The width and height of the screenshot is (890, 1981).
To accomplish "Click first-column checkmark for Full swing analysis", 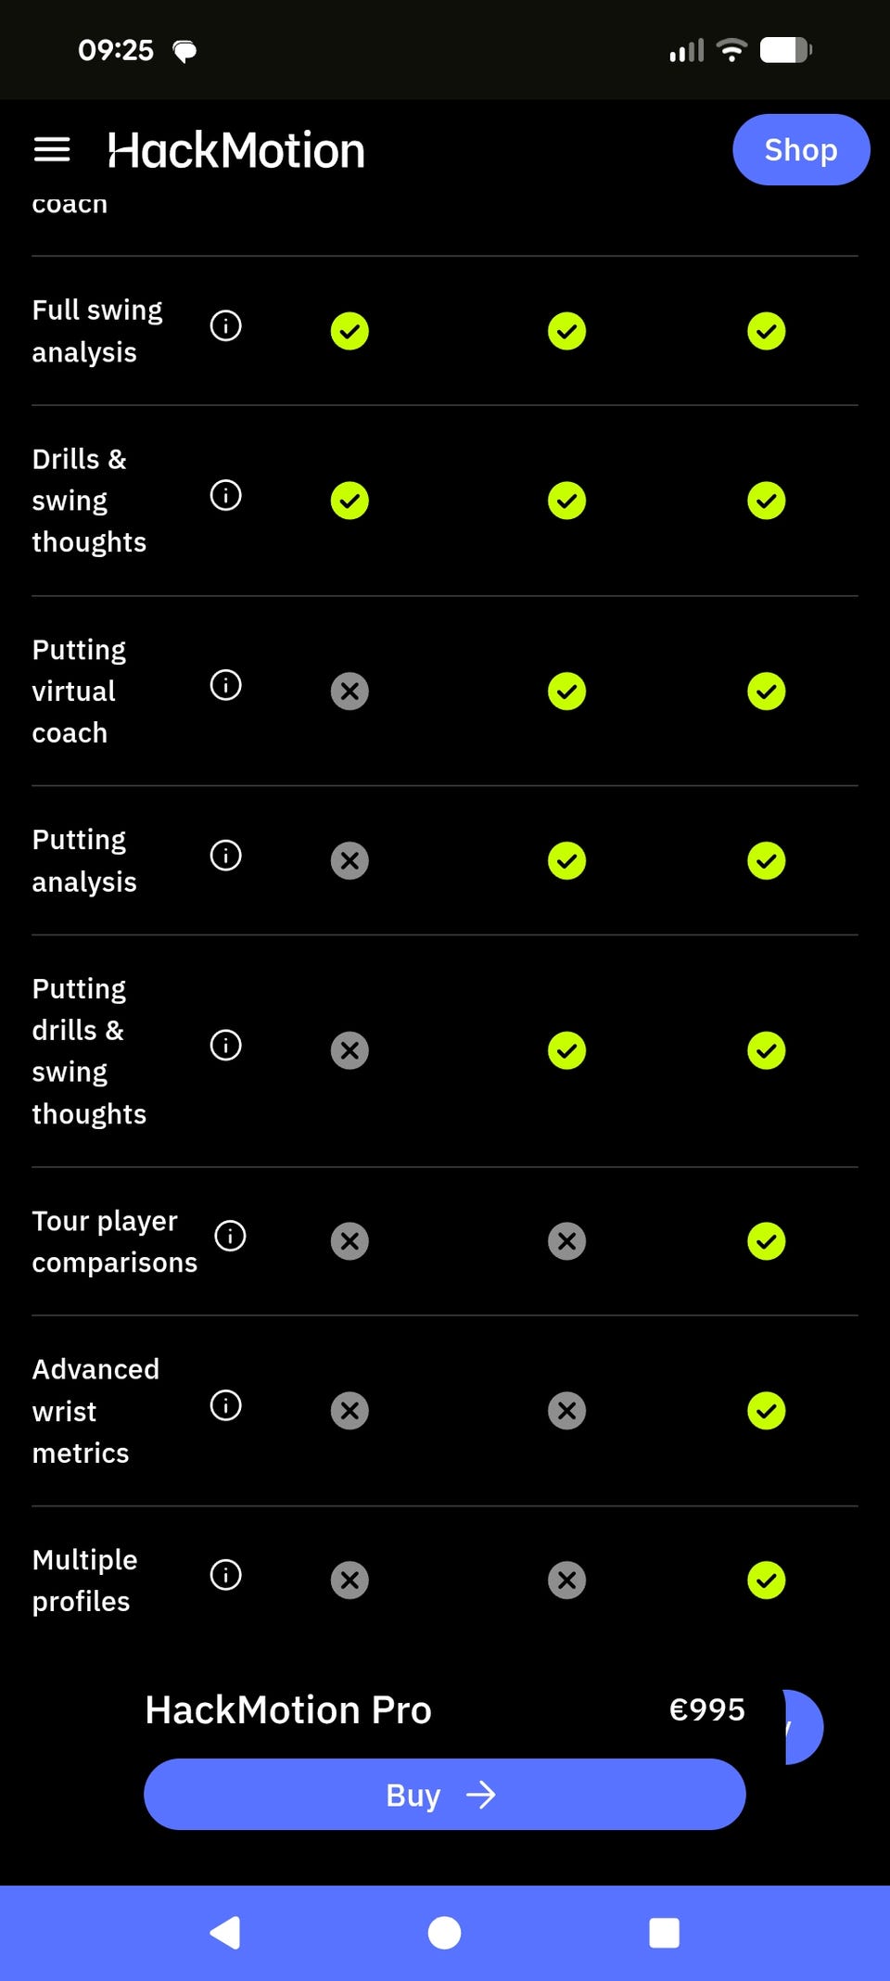I will [350, 331].
